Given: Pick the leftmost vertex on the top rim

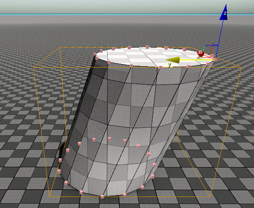Looking at the screenshot, I should 95,54.
